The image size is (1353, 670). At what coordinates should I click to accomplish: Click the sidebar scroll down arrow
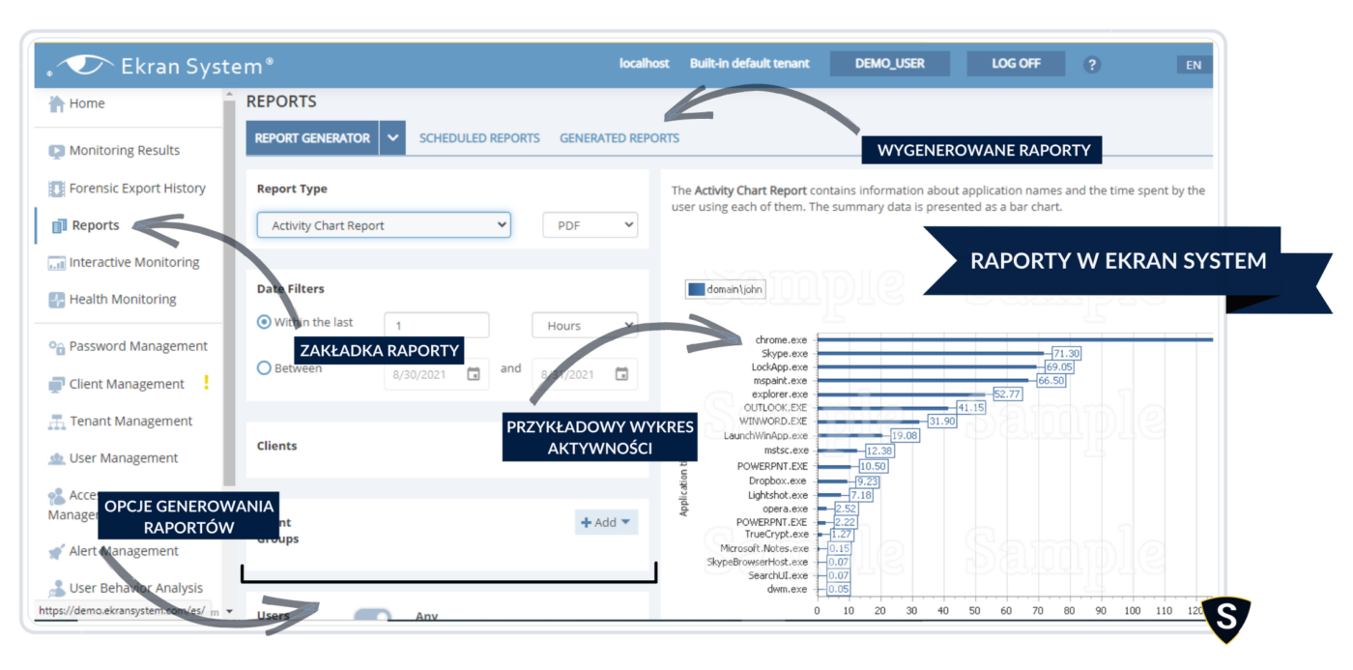coord(229,612)
